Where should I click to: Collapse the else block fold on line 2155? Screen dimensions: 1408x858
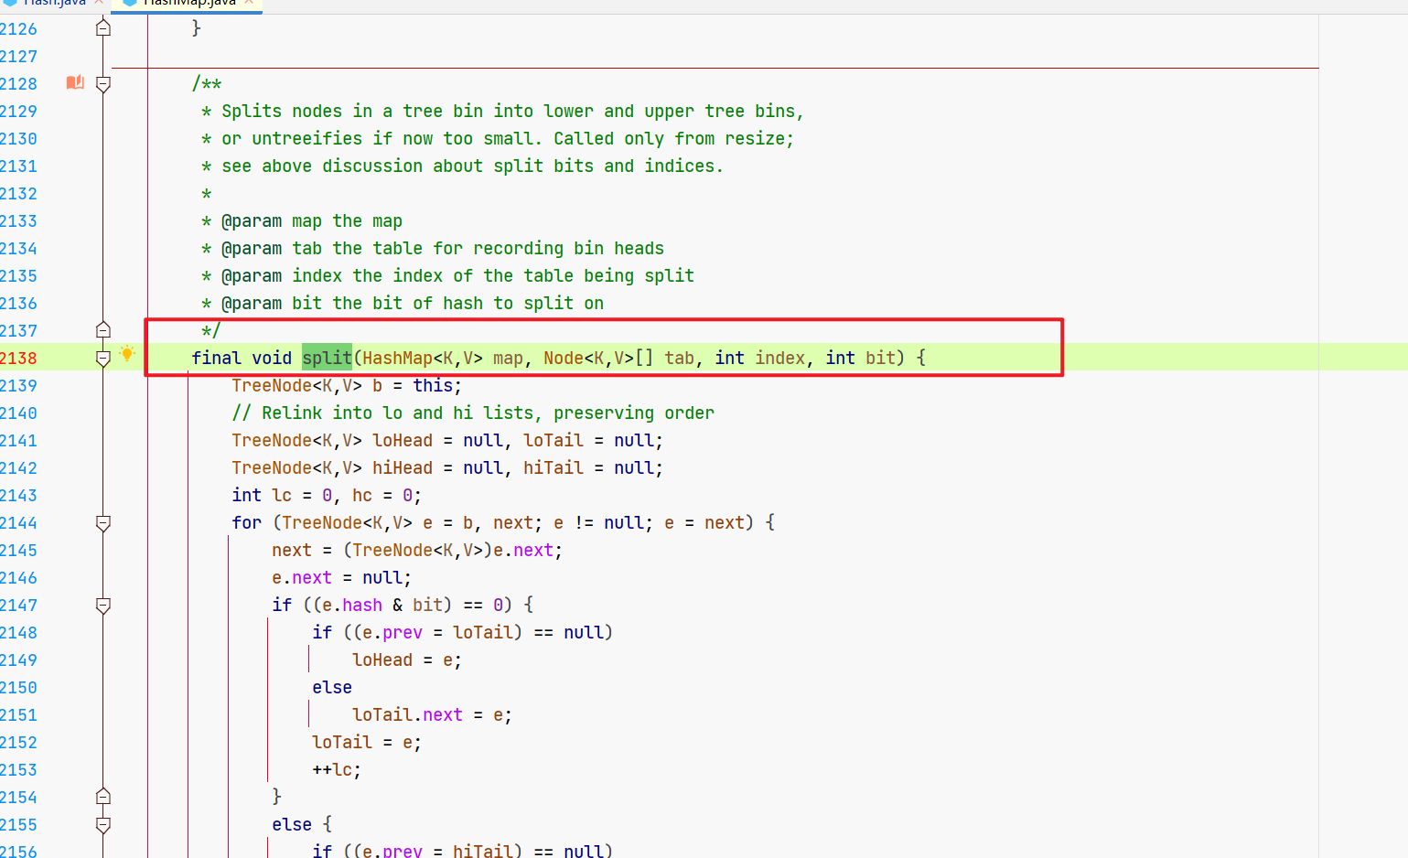[x=103, y=825]
